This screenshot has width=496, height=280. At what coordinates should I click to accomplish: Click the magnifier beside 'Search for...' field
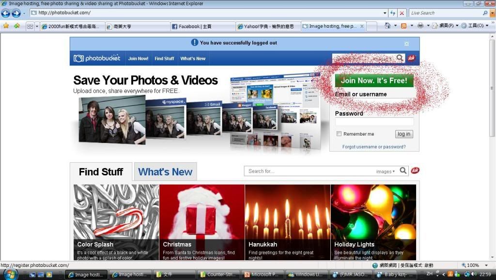pos(403,171)
